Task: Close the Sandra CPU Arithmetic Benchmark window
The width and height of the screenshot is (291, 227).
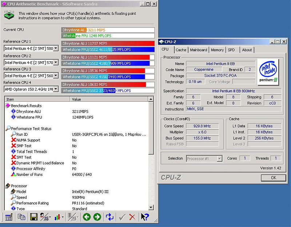Action: [x=154, y=4]
